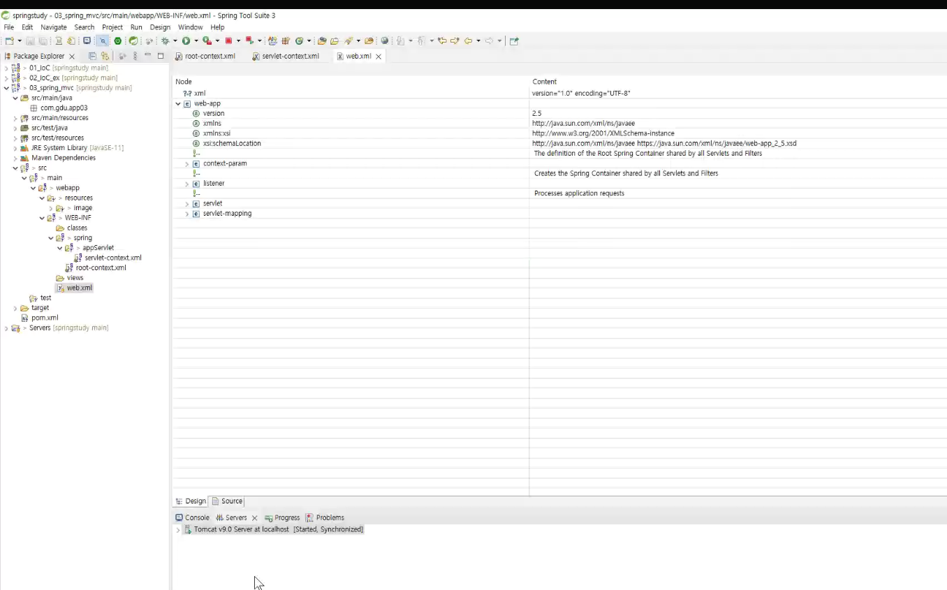
Task: Close the web.xml editor tab
Action: [379, 57]
